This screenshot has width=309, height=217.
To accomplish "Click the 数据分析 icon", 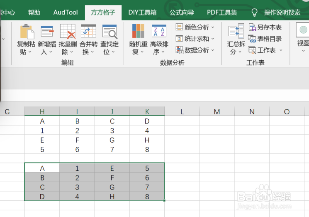I will [179, 50].
